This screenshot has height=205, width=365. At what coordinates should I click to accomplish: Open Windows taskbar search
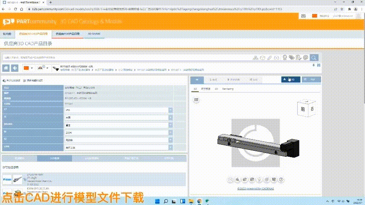(x=166, y=201)
